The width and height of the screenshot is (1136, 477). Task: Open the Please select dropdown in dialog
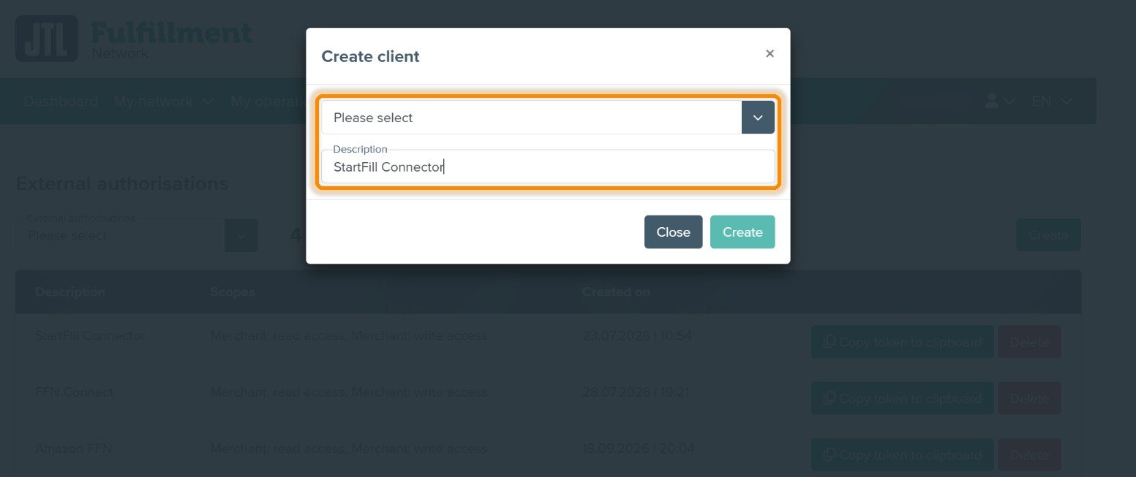(548, 118)
